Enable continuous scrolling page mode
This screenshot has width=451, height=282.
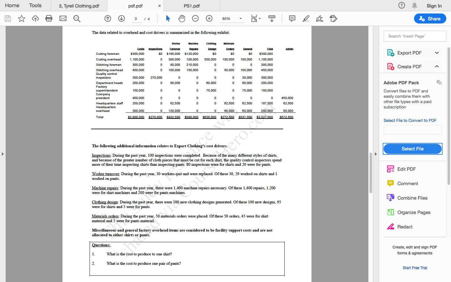pos(272,18)
